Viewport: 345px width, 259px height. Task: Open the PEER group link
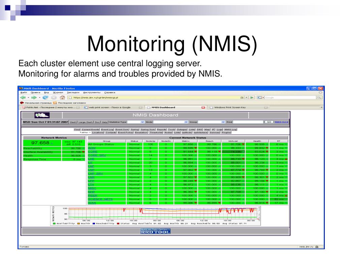click(x=93, y=196)
